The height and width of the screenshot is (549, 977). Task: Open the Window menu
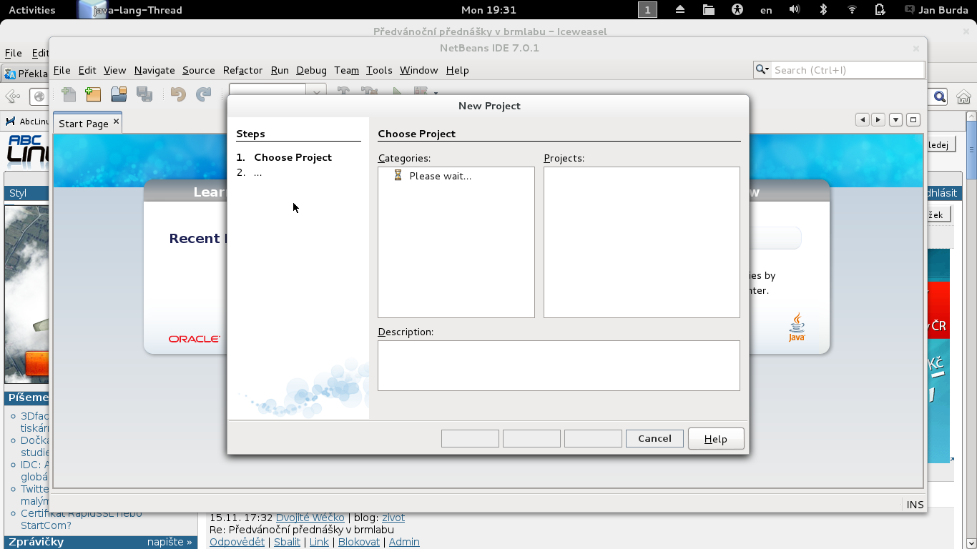click(x=418, y=70)
